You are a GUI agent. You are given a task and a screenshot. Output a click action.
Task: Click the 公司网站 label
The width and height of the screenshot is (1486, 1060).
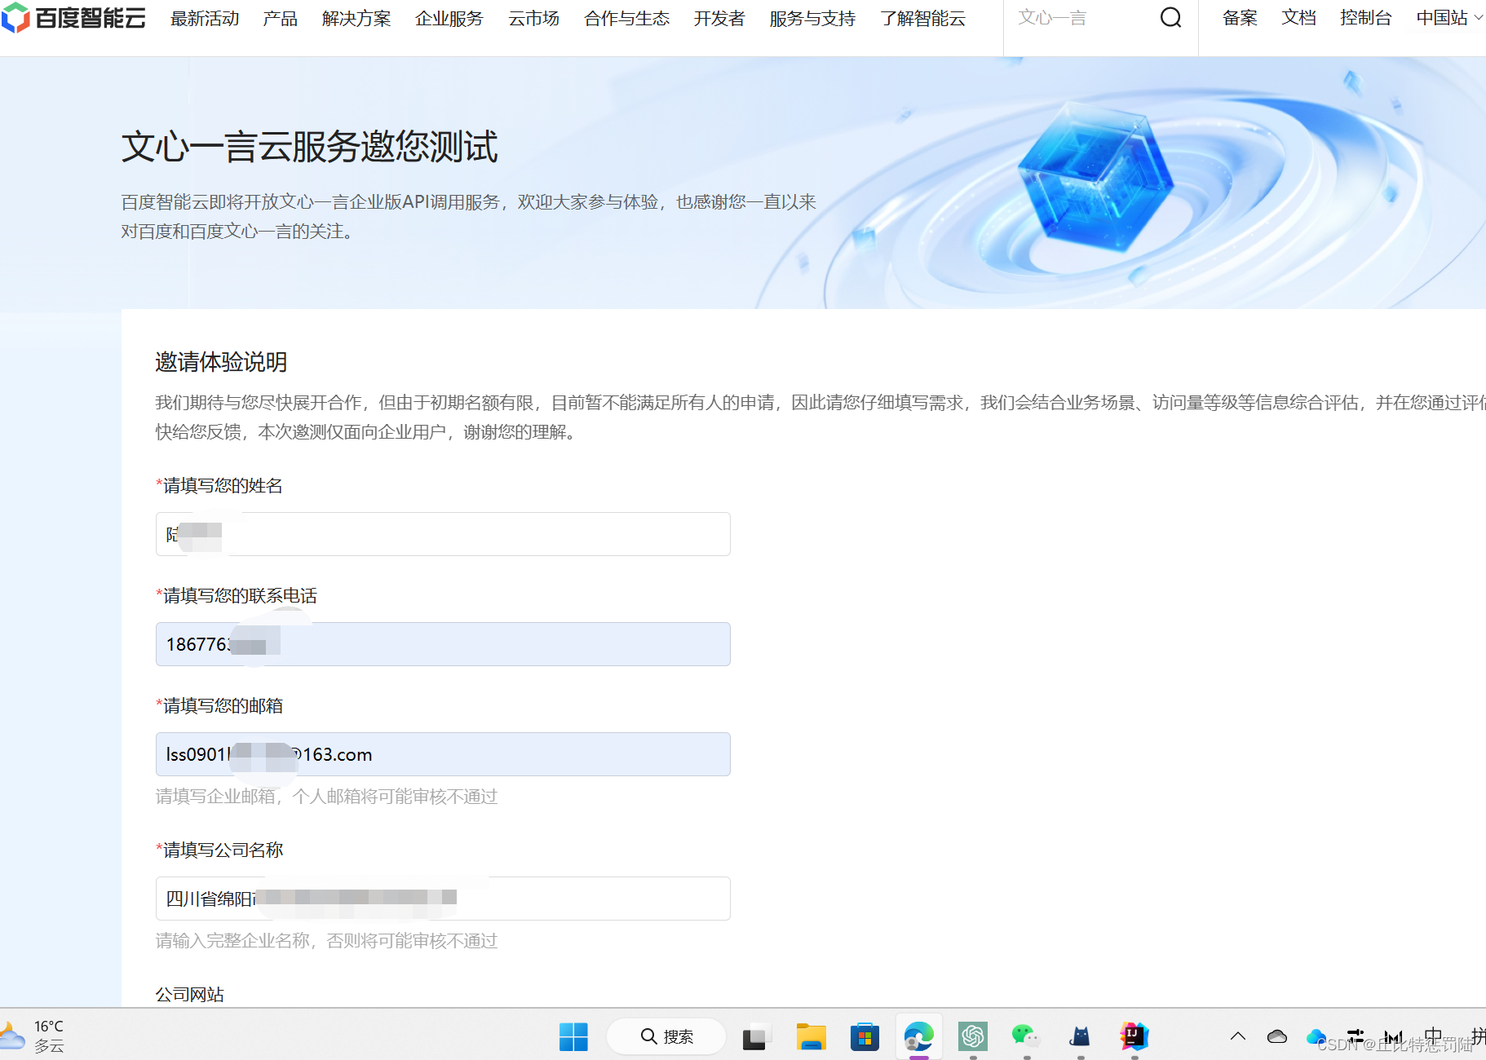tap(190, 995)
